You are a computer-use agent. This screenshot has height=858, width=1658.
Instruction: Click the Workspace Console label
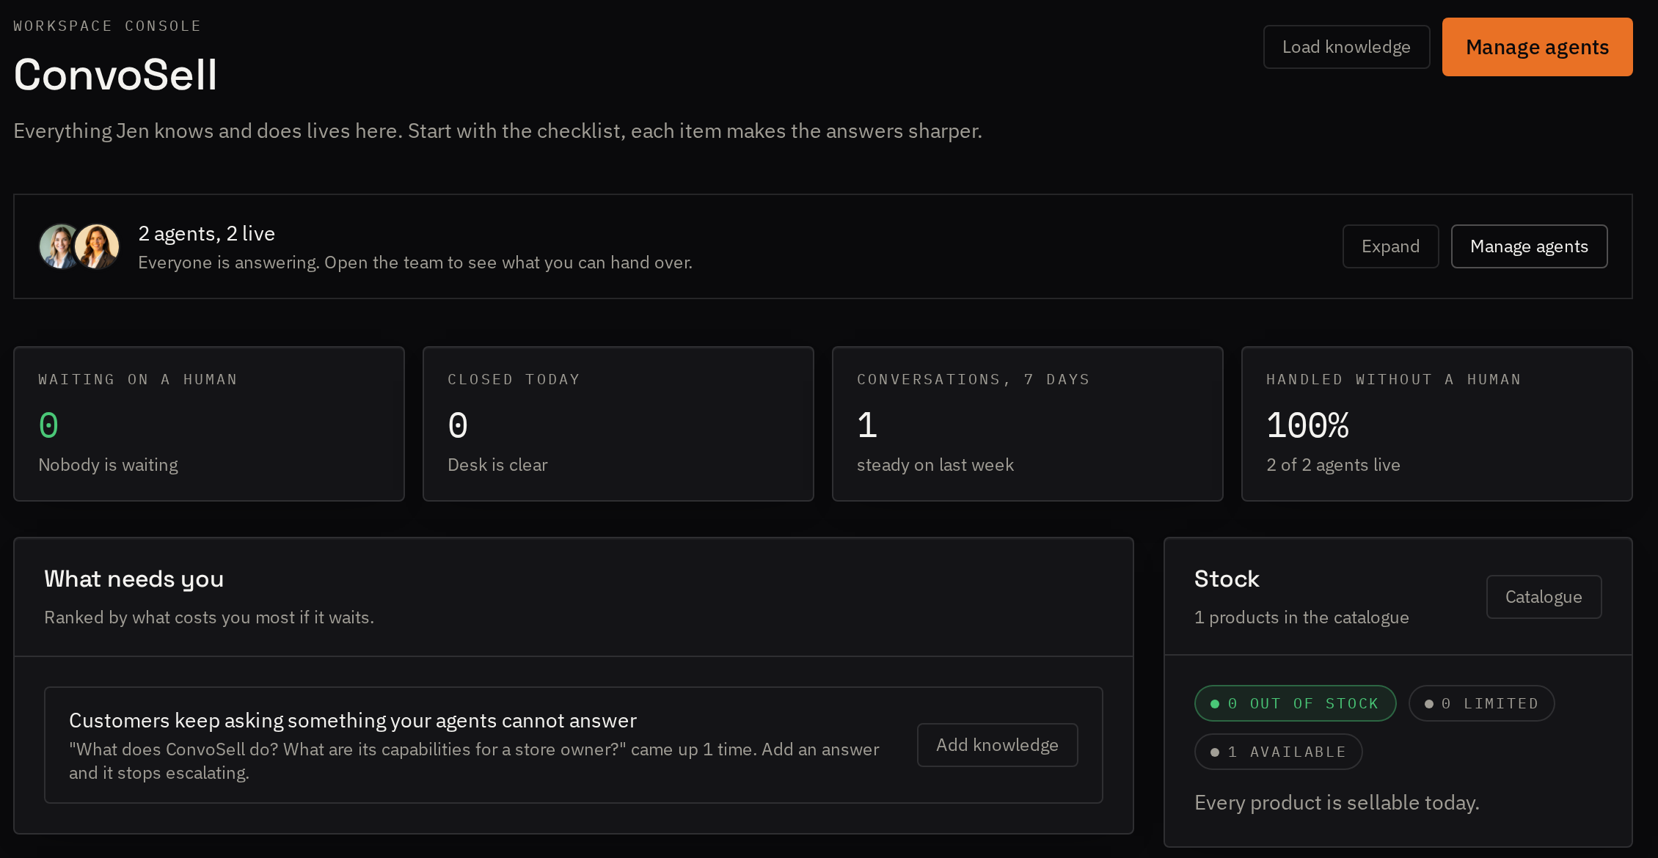[107, 26]
